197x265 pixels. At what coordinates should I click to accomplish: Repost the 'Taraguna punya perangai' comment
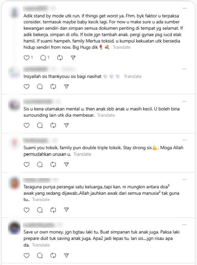[x=53, y=210]
